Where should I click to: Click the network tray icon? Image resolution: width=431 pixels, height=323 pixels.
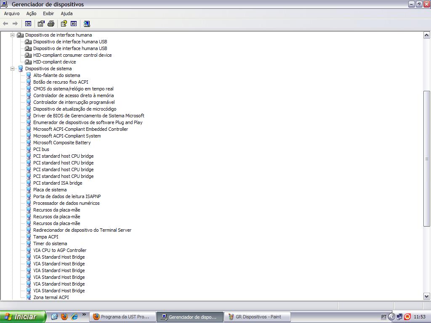(399, 317)
